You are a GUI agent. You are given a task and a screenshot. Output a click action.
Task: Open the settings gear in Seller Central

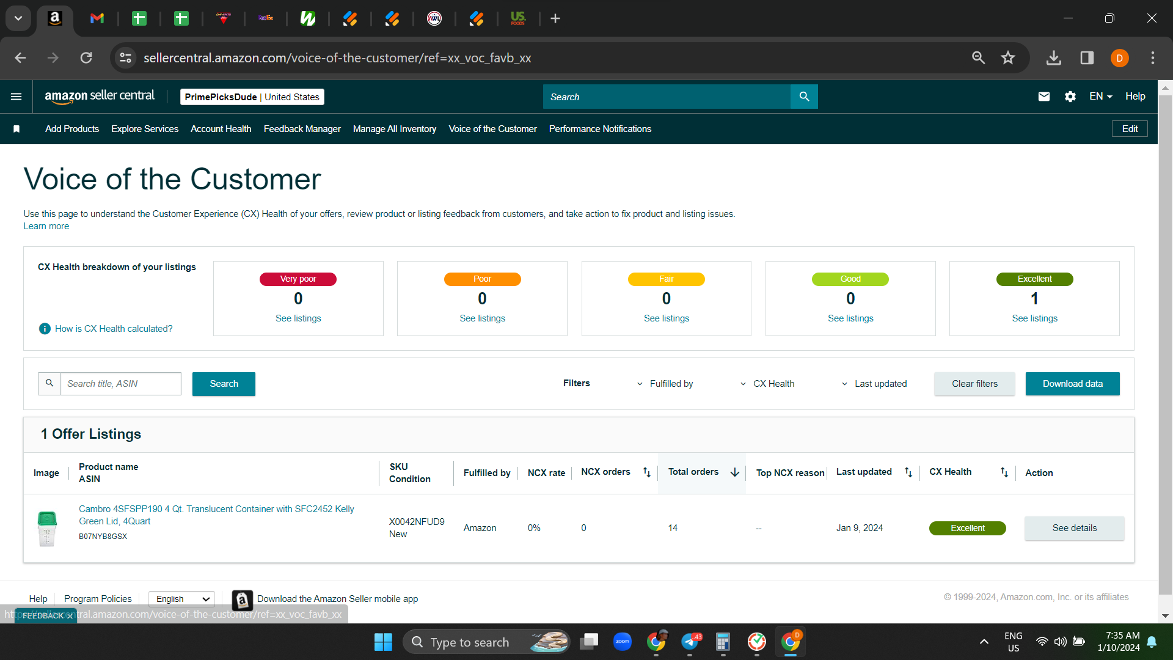click(1070, 97)
